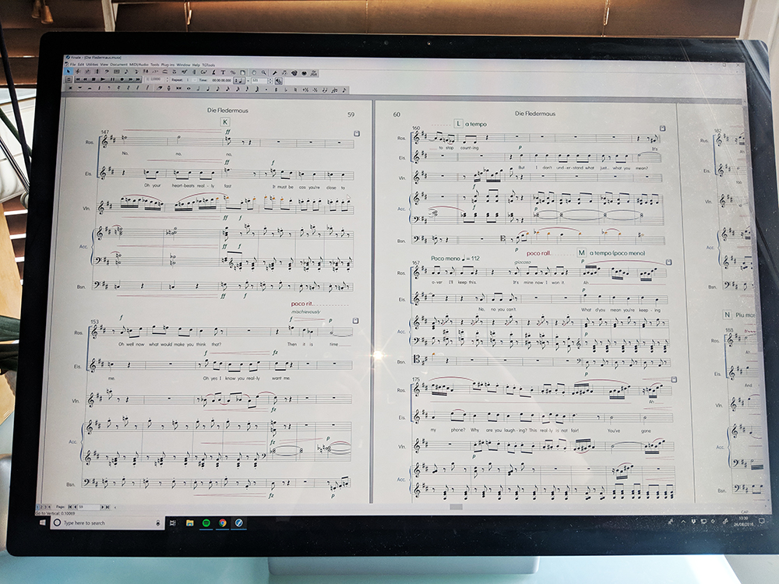Image resolution: width=779 pixels, height=584 pixels.
Task: Select the Resize percent tool
Action: [x=232, y=72]
